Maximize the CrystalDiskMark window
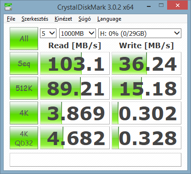191x174 pixels. 161,6
